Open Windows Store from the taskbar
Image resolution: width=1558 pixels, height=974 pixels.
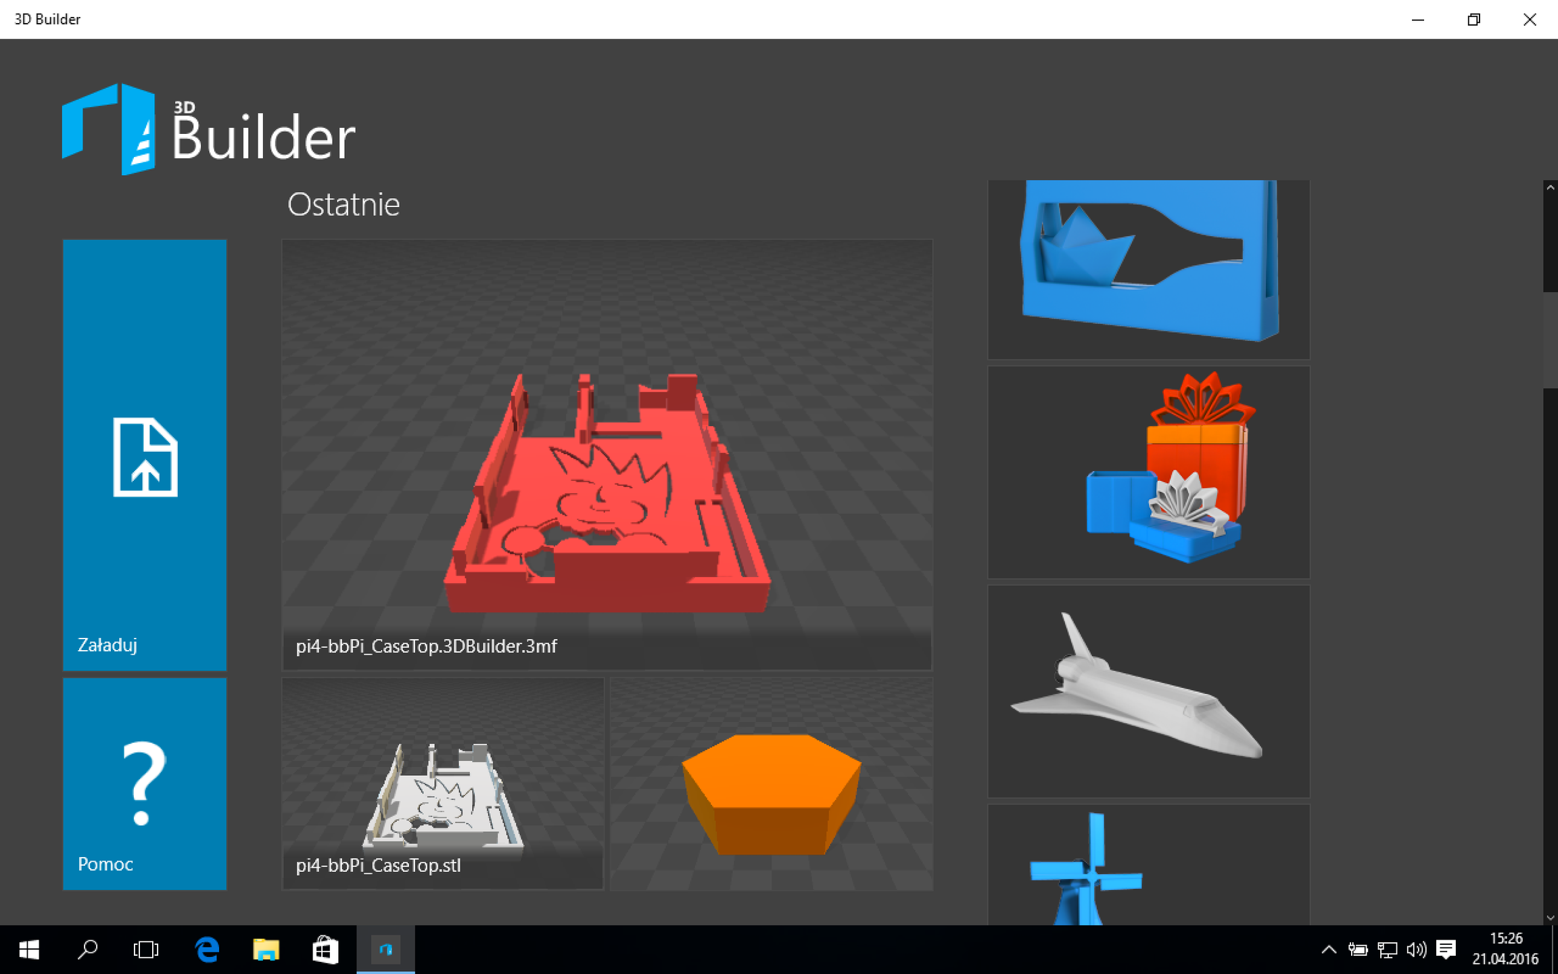[325, 950]
